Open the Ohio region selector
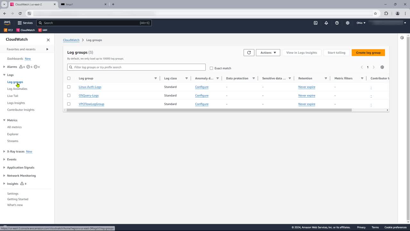410x231 pixels. point(361,23)
